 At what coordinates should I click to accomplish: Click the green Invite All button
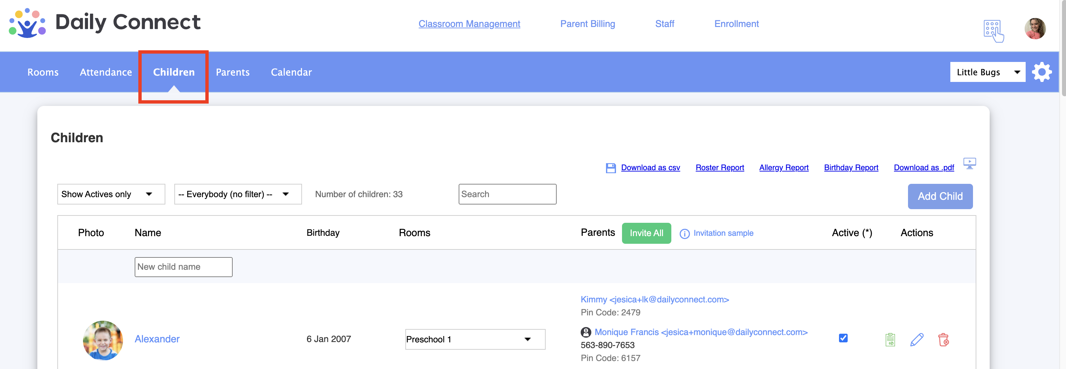click(646, 233)
